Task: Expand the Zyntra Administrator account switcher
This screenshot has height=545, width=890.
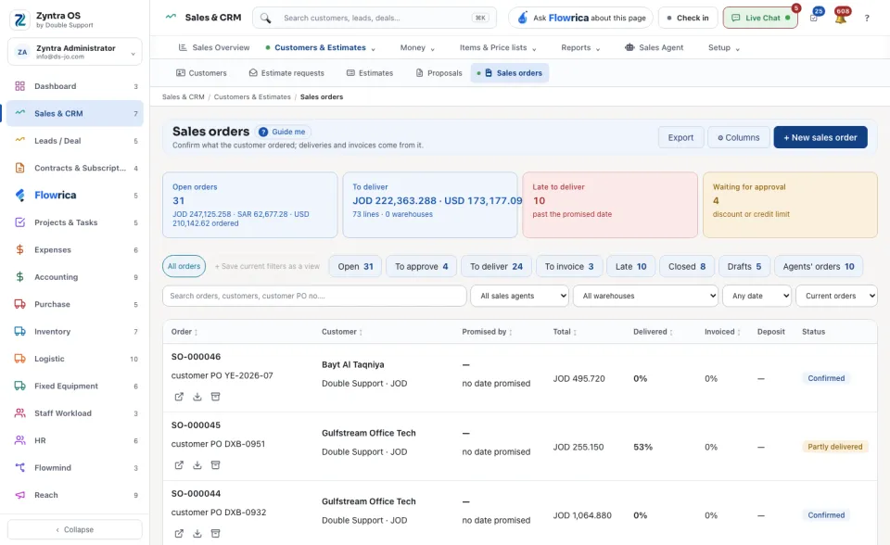Action: click(x=75, y=52)
